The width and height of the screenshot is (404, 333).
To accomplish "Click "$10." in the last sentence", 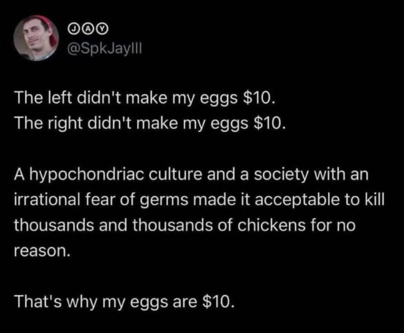I will point(219,302).
